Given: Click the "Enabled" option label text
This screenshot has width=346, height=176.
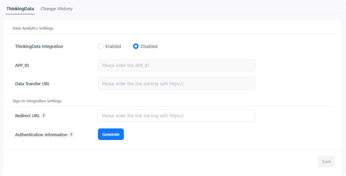Looking at the screenshot, I should coord(113,46).
